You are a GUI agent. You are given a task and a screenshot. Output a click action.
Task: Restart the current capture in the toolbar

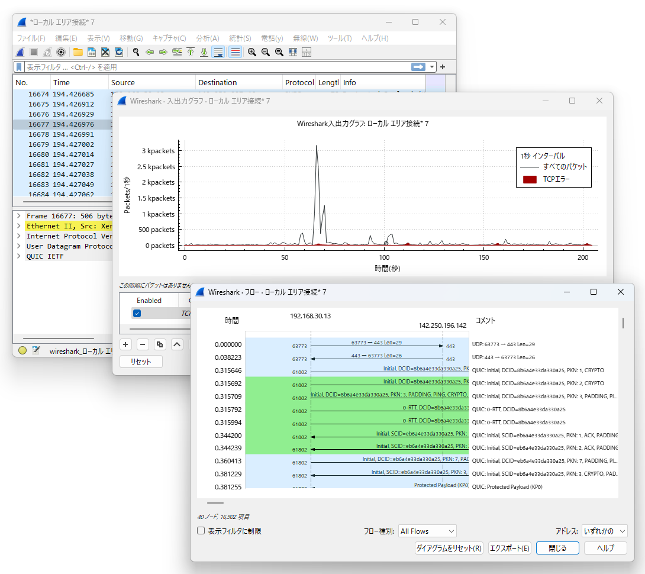pyautogui.click(x=47, y=52)
